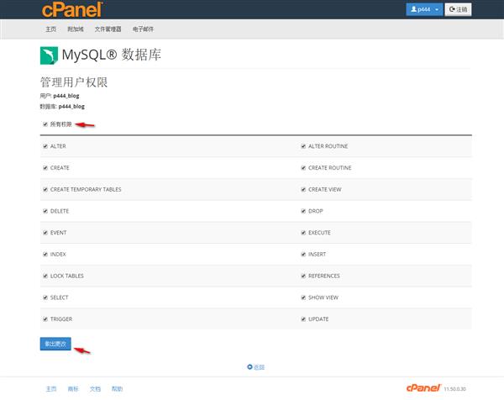504x400 pixels.
Task: Toggle the INSERT checkbox
Action: click(x=303, y=254)
